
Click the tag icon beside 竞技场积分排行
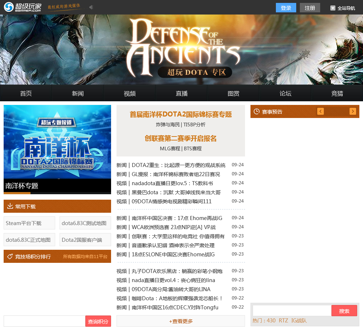(x=10, y=256)
